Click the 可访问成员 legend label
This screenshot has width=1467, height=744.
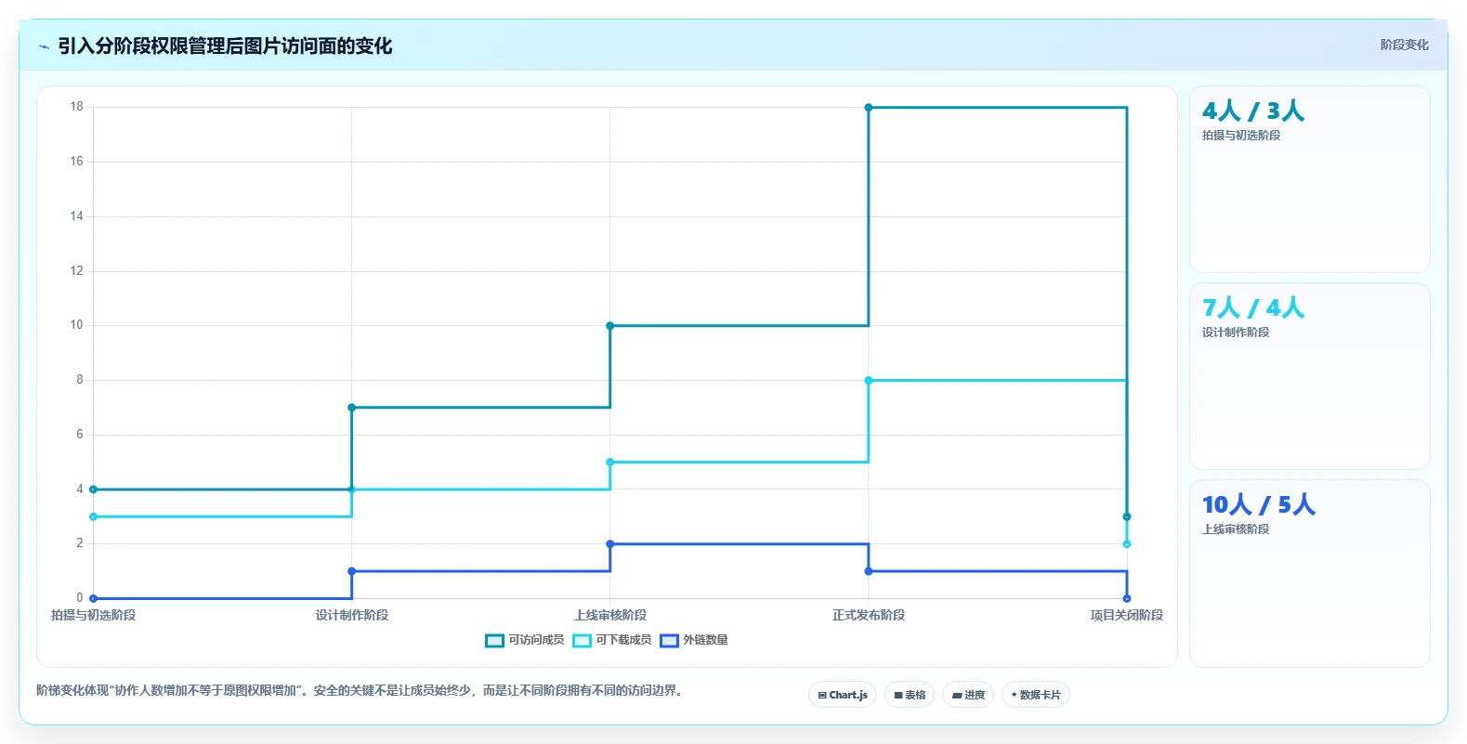[x=536, y=640]
